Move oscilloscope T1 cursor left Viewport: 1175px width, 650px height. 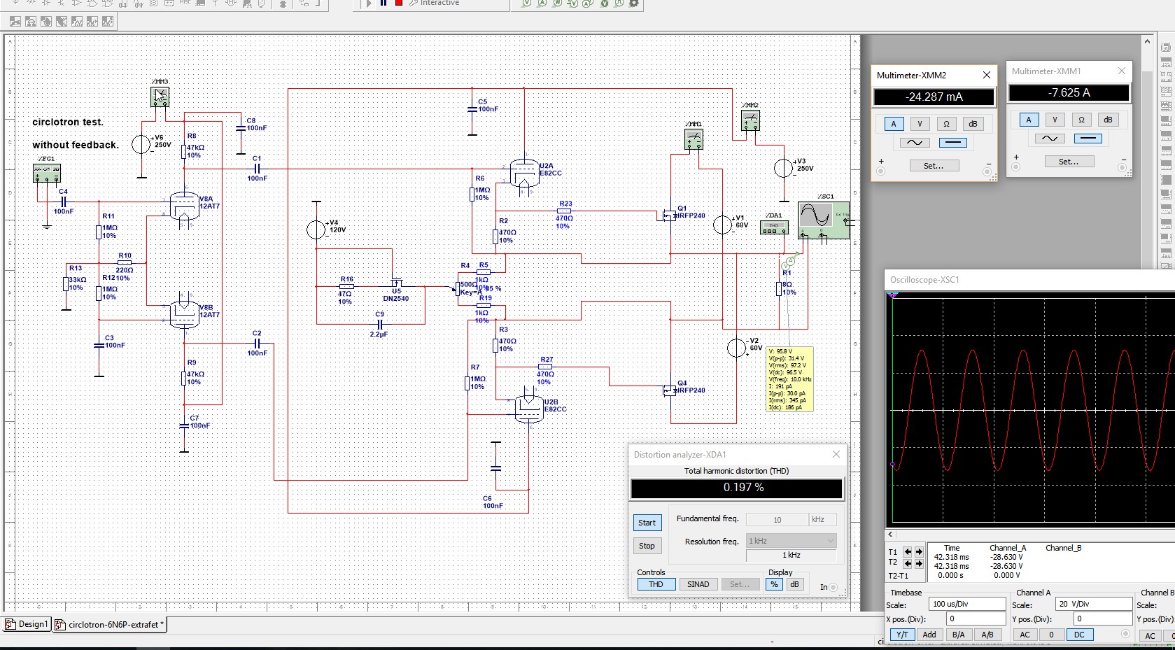pyautogui.click(x=907, y=552)
